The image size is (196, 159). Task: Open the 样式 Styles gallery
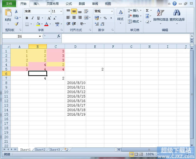pos(120,16)
